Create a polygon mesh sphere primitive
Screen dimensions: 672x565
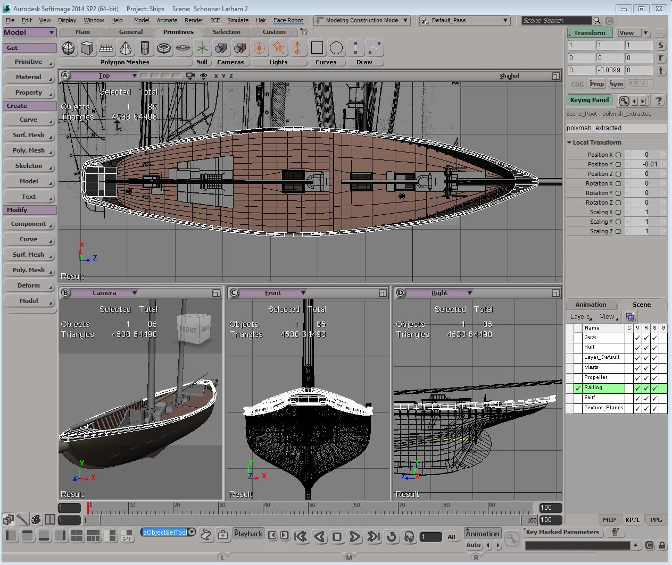[x=68, y=48]
